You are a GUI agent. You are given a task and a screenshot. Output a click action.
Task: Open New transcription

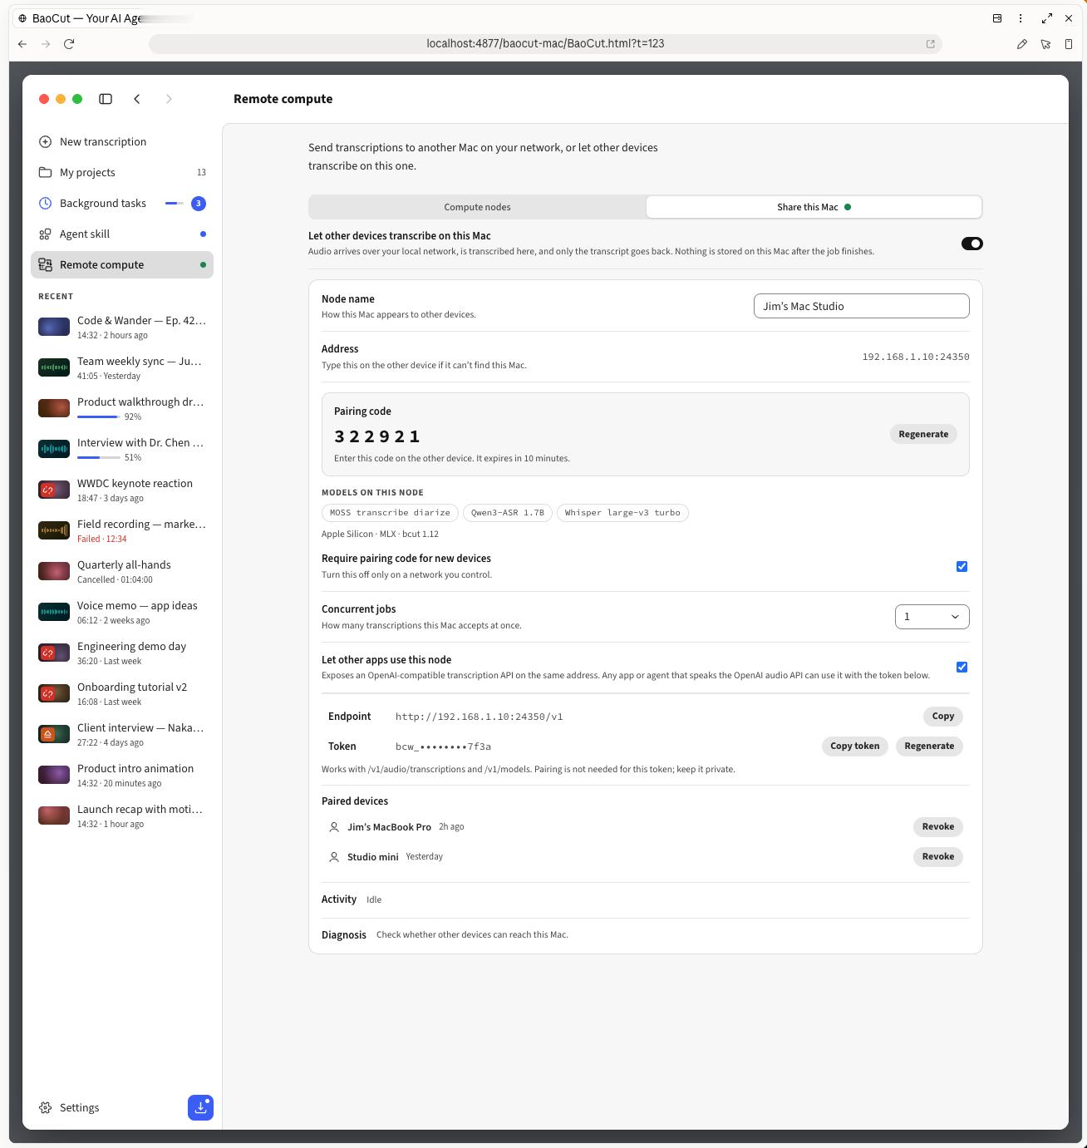[122, 141]
